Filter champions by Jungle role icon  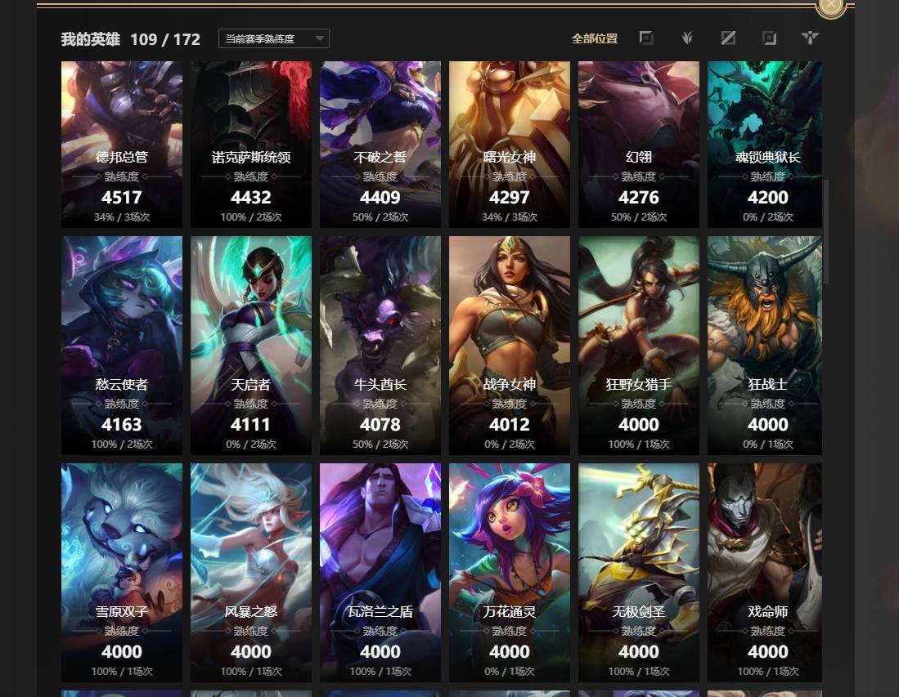click(687, 38)
